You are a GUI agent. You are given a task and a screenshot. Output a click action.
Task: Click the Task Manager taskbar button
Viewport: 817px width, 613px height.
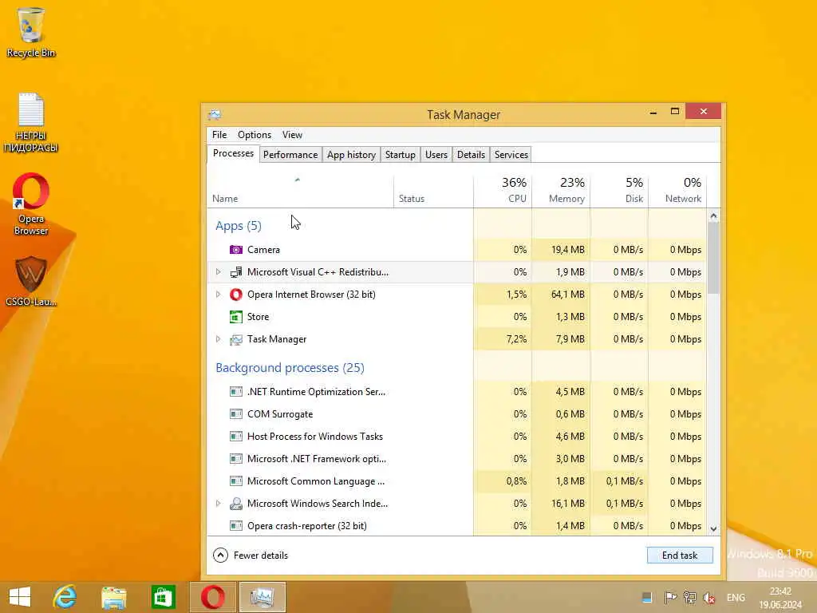pyautogui.click(x=262, y=597)
